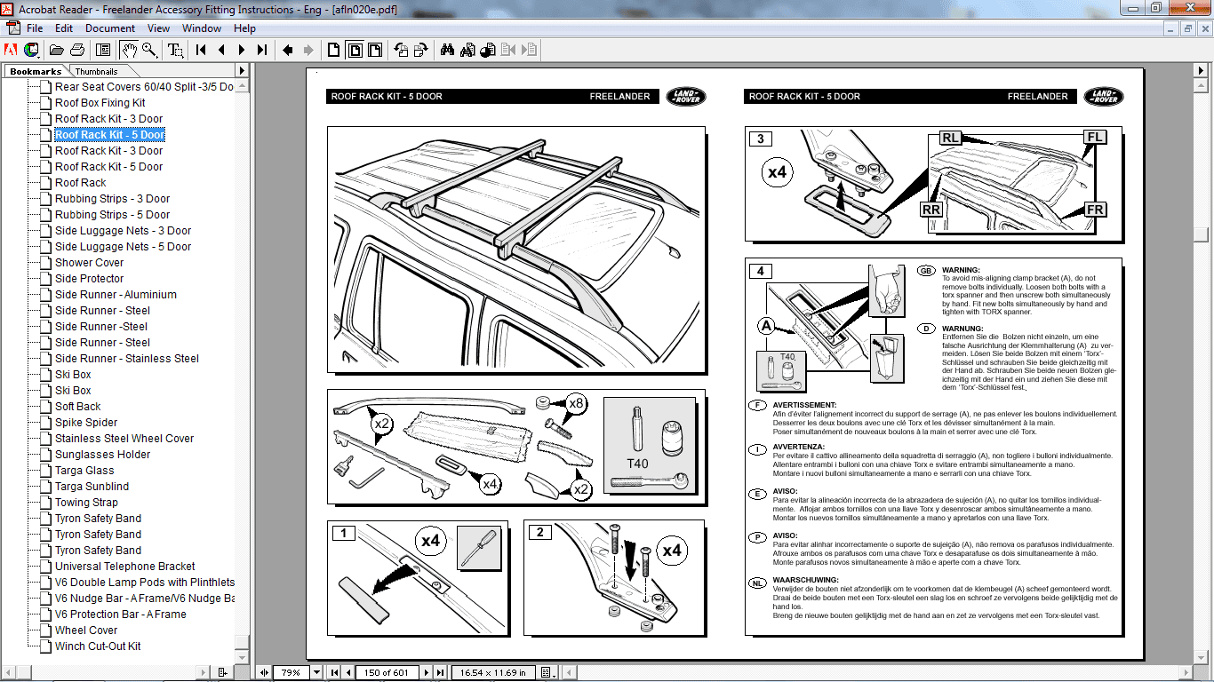The width and height of the screenshot is (1214, 682).
Task: Switch to the Thumbnails tab
Action: (x=96, y=71)
